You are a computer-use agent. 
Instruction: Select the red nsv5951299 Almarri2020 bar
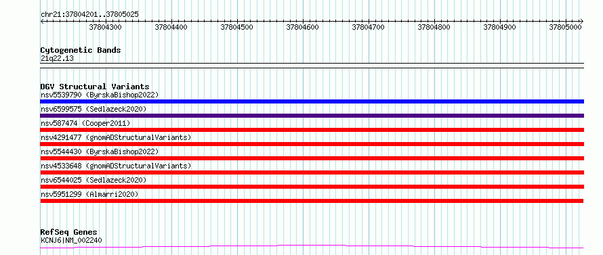[x=312, y=201]
